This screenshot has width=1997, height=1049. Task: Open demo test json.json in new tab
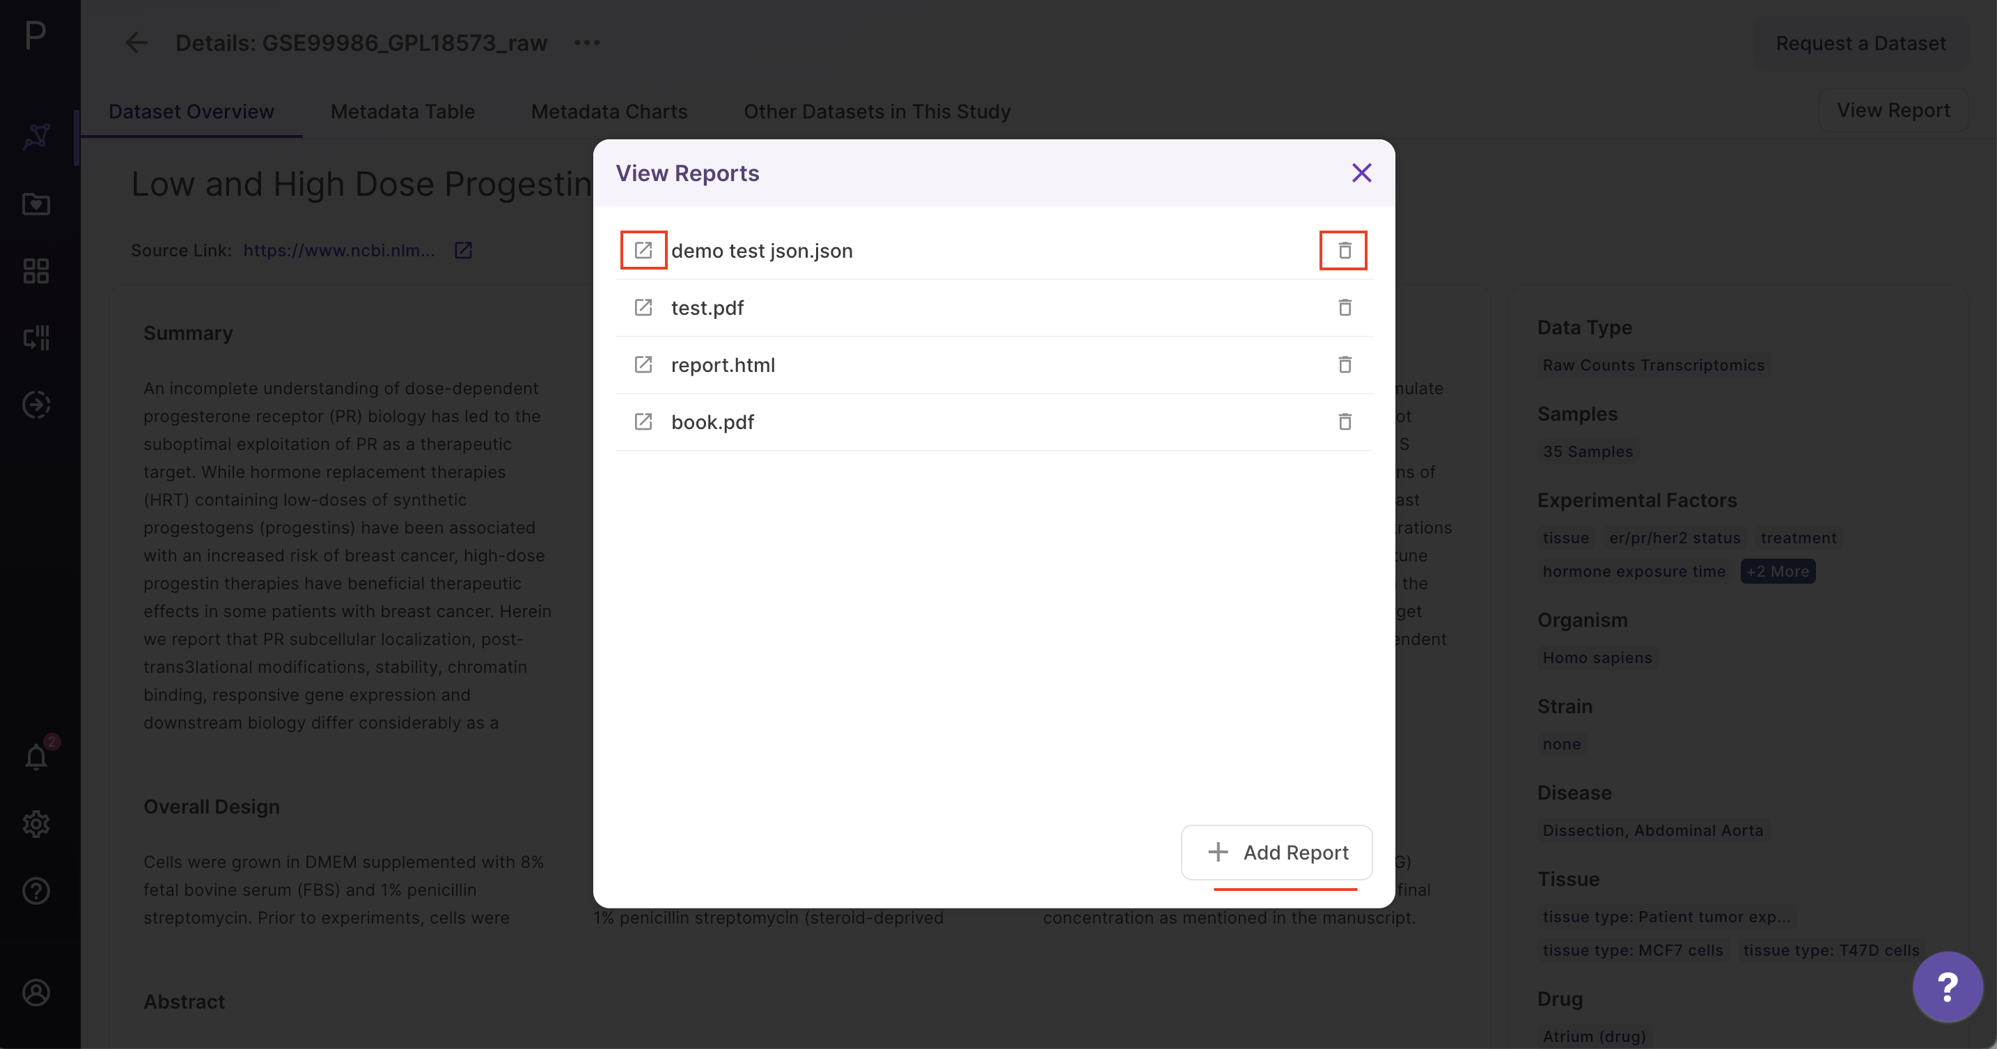pyautogui.click(x=643, y=251)
